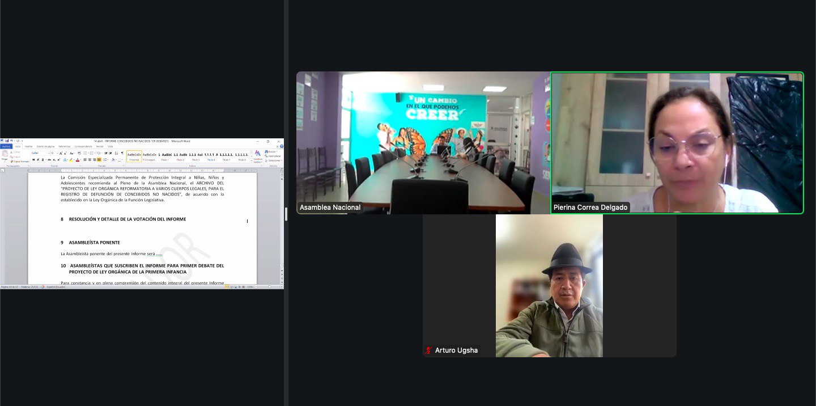Click the Pegar paste icon
The height and width of the screenshot is (406, 816).
click(x=5, y=155)
